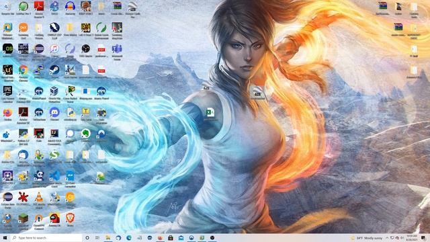Open the VLC media player shortcut

tap(39, 200)
